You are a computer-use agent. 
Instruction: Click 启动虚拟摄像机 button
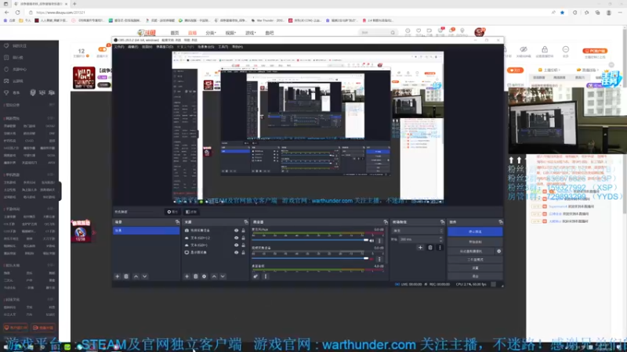pyautogui.click(x=471, y=251)
